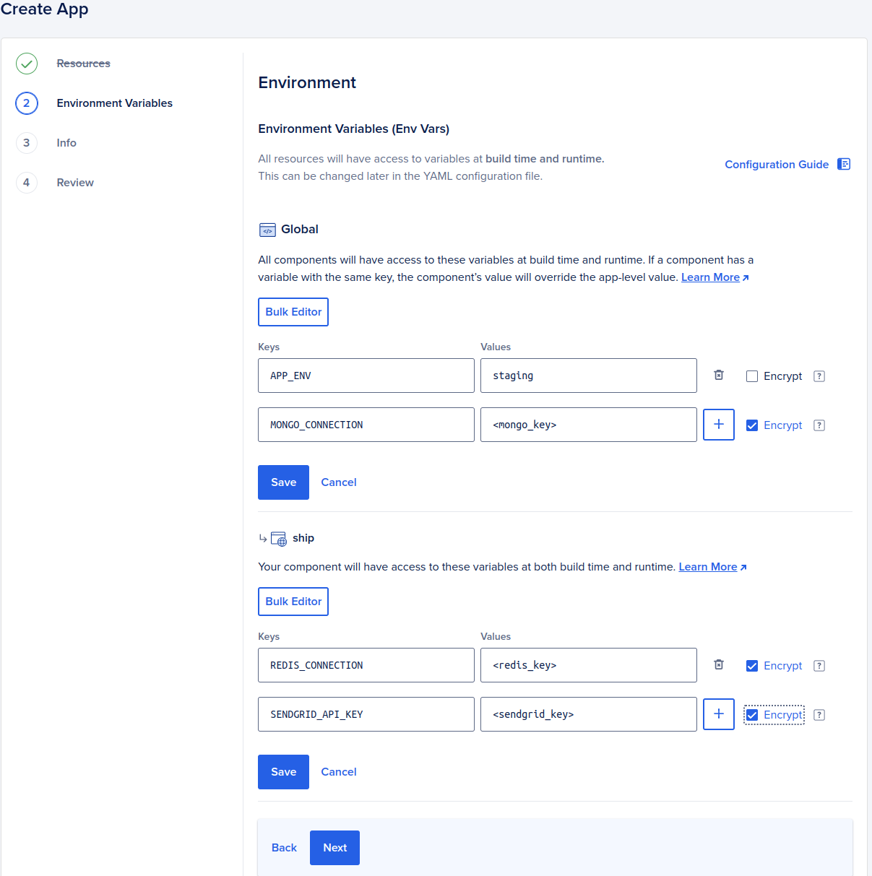Image resolution: width=872 pixels, height=876 pixels.
Task: Disable Encrypt for MONGO_CONNECTION
Action: tap(751, 425)
